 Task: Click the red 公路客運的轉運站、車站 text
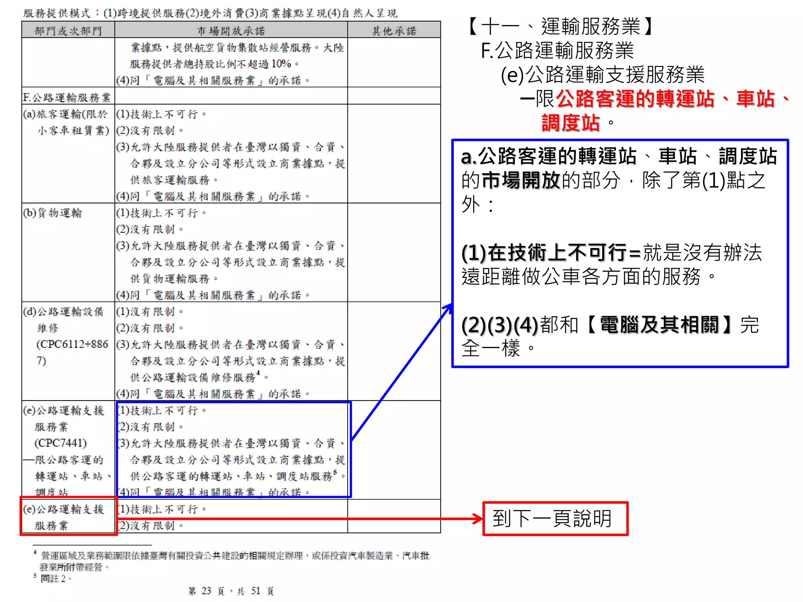tap(665, 98)
